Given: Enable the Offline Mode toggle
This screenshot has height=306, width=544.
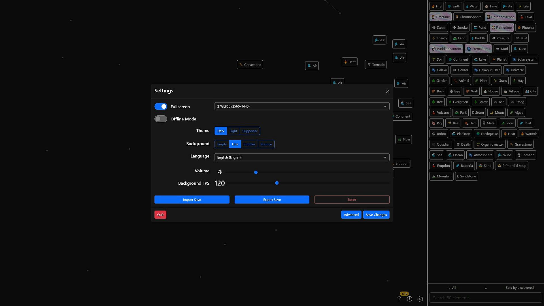Looking at the screenshot, I should [161, 119].
